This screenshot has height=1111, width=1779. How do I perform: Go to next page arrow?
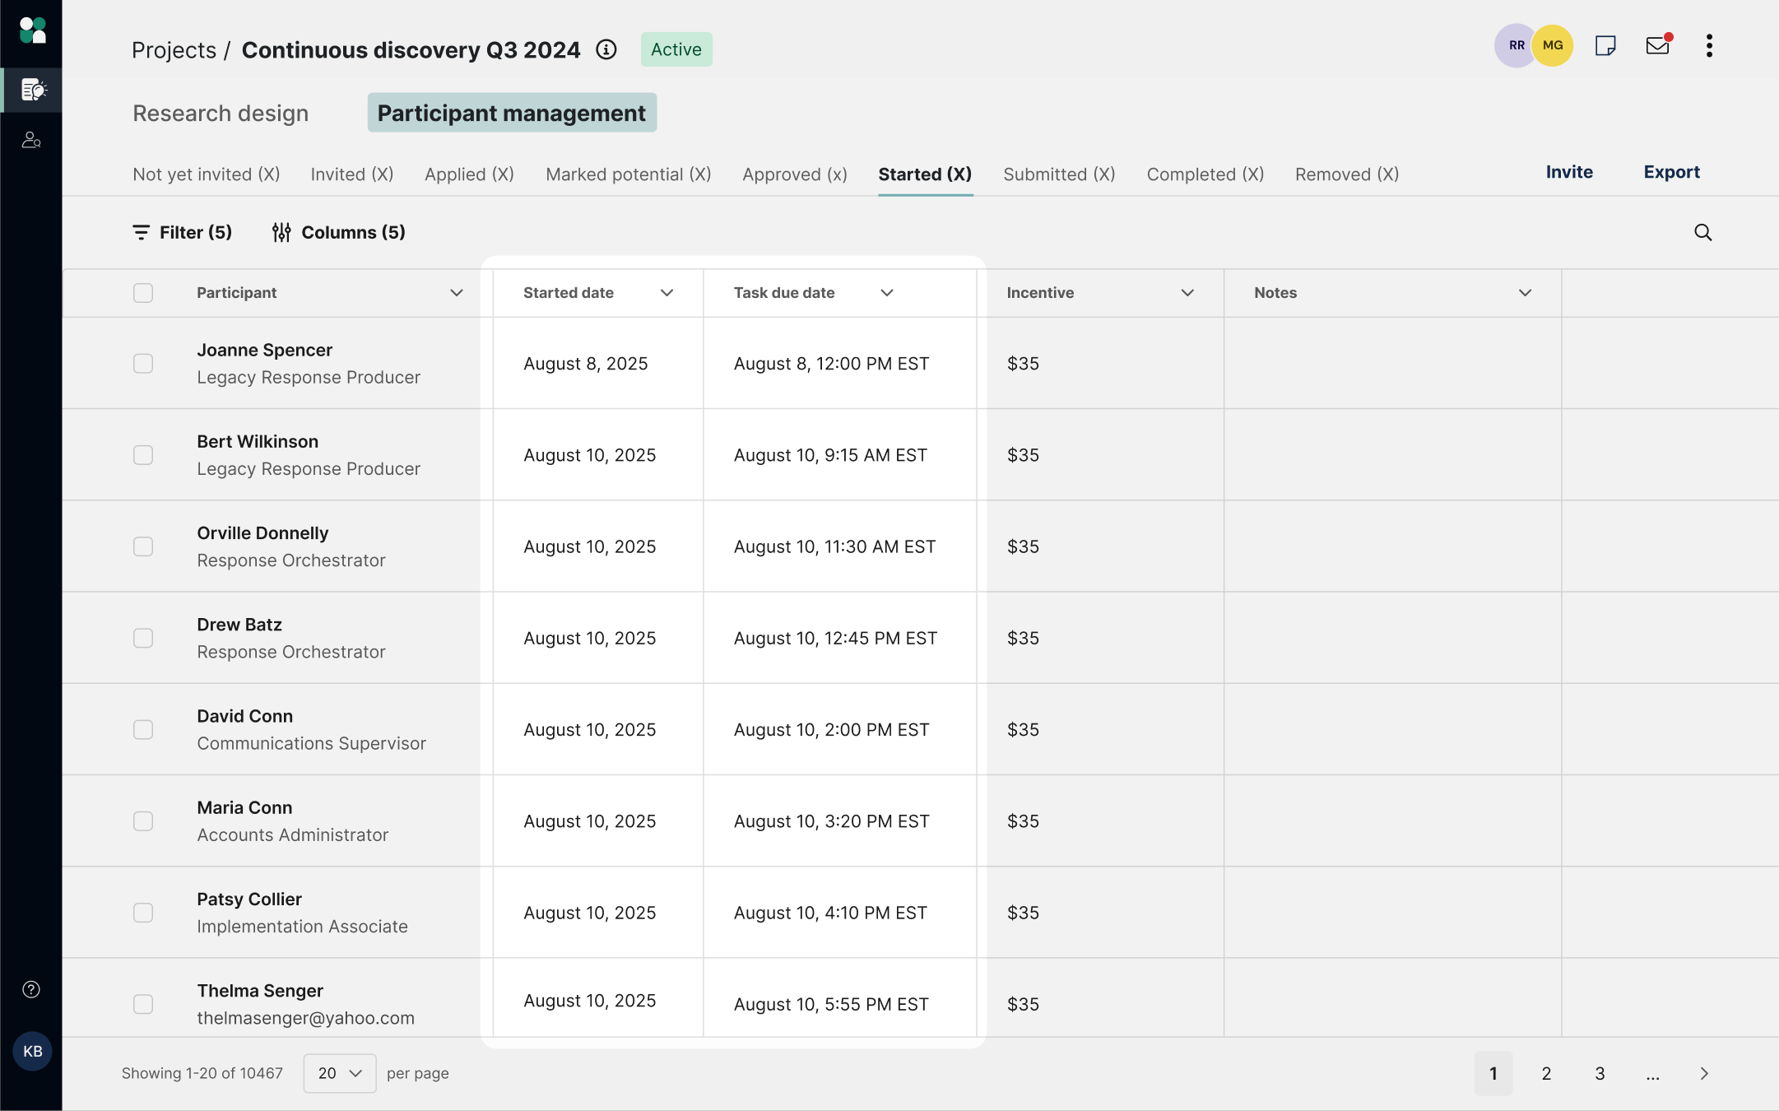pos(1704,1073)
